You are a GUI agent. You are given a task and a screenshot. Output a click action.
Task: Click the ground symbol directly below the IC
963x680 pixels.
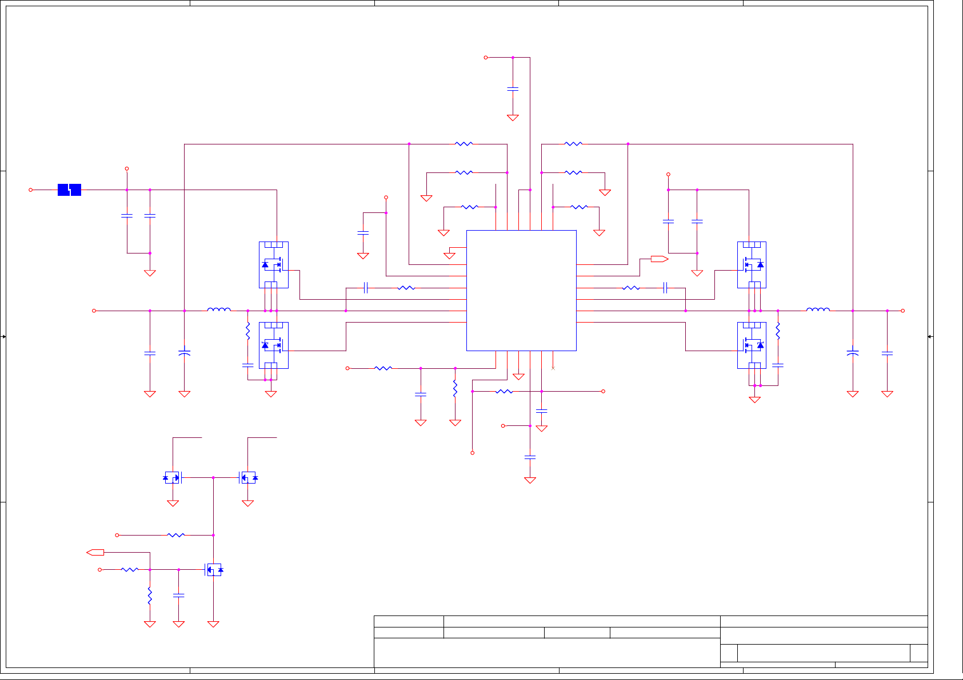coord(518,377)
